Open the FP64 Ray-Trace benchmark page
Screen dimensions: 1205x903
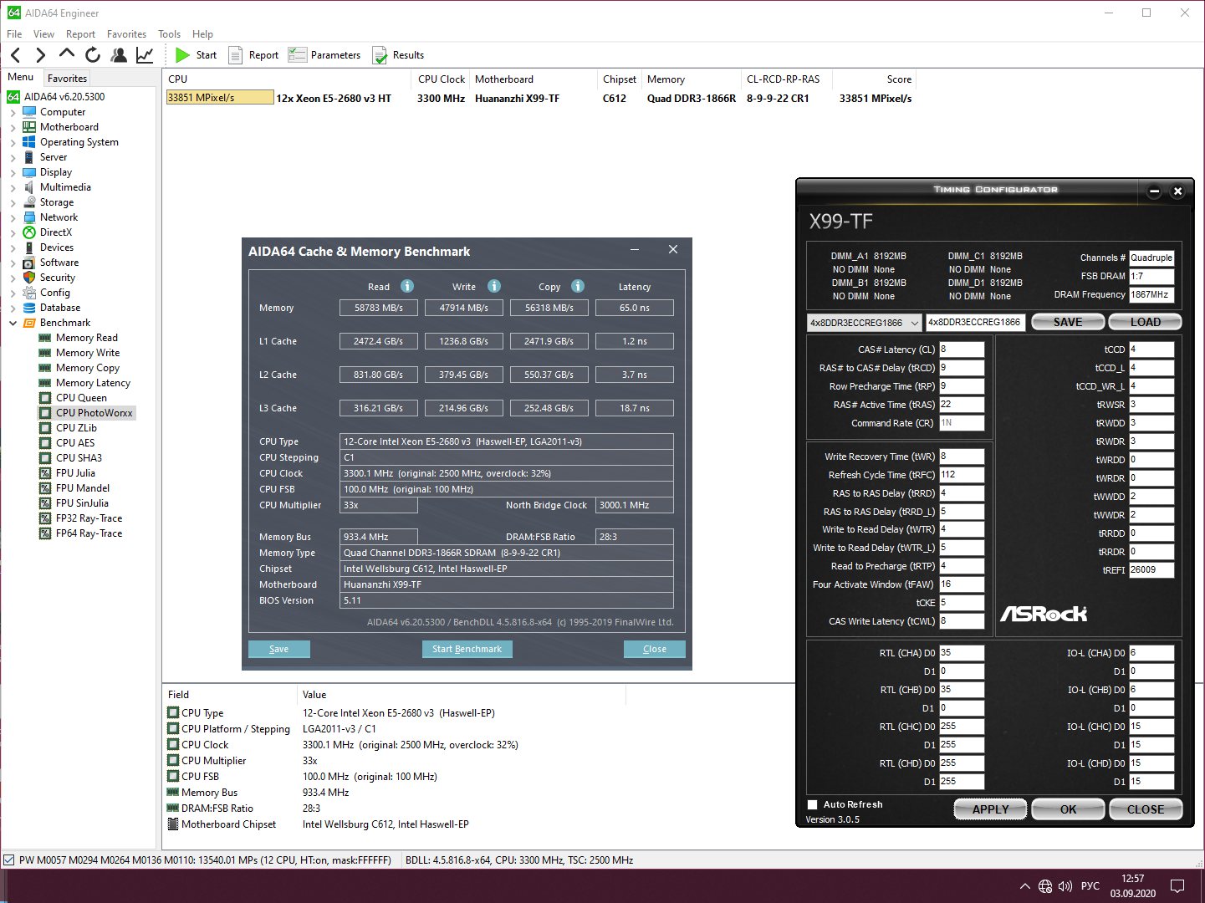(x=89, y=533)
